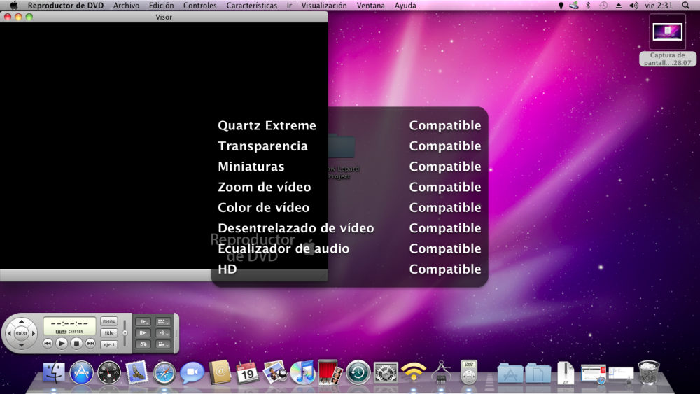Click the menu button on DVD controller
Viewport: 700px width, 394px height.
click(x=109, y=321)
